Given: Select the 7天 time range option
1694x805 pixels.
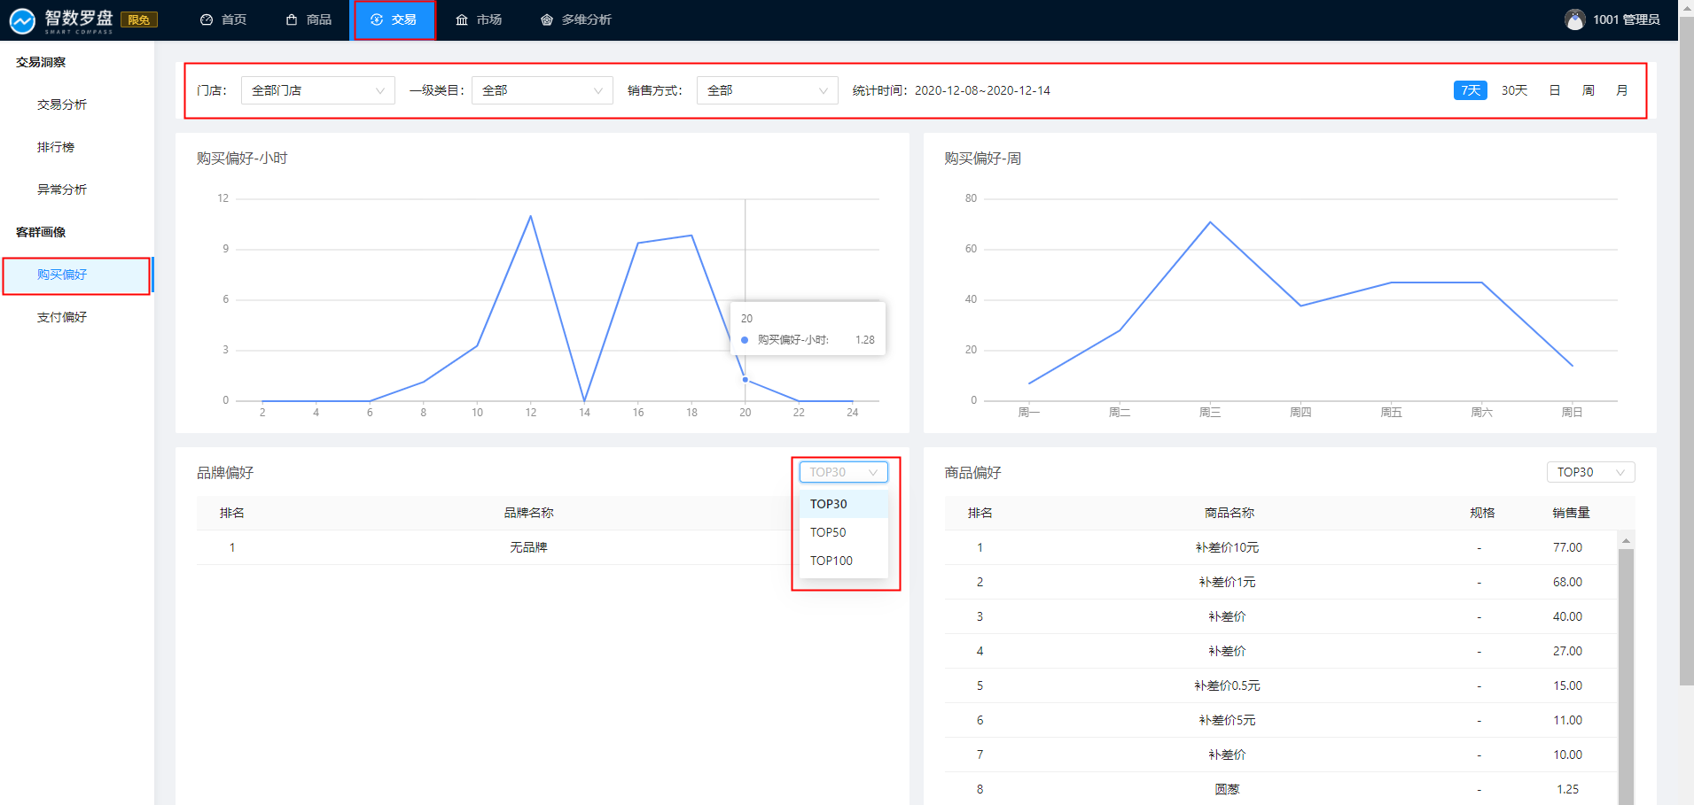Looking at the screenshot, I should click(1470, 90).
